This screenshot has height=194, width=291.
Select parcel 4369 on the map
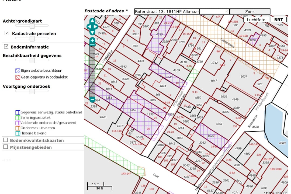(247, 30)
